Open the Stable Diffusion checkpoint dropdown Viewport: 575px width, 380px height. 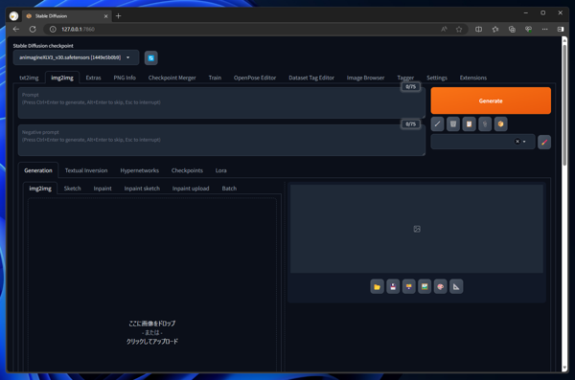click(x=76, y=57)
